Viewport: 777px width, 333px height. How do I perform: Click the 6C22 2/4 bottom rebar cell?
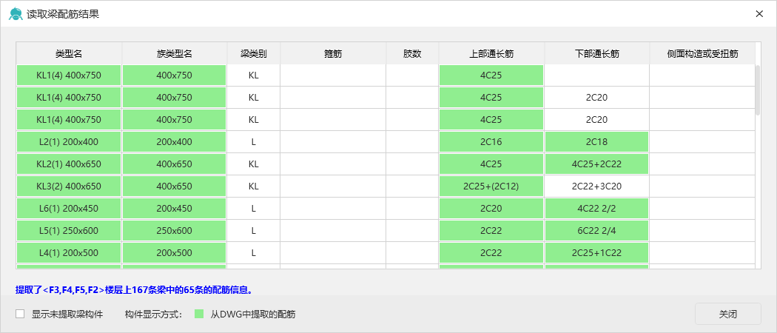click(x=597, y=231)
